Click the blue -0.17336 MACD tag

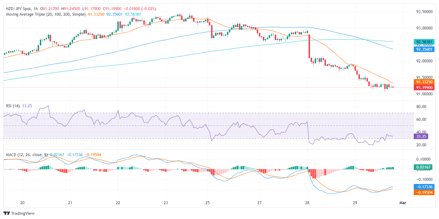point(424,187)
